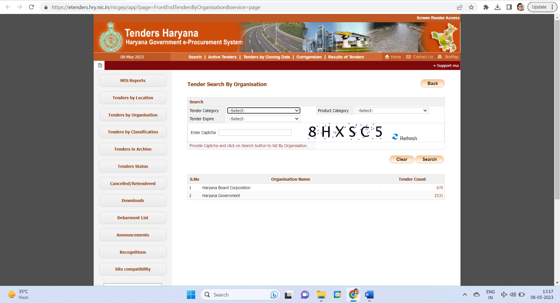The image size is (560, 303).
Task: Click the Clear button
Action: [x=402, y=159]
